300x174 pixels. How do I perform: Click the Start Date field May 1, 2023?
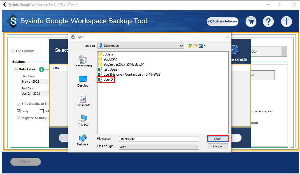(35, 82)
